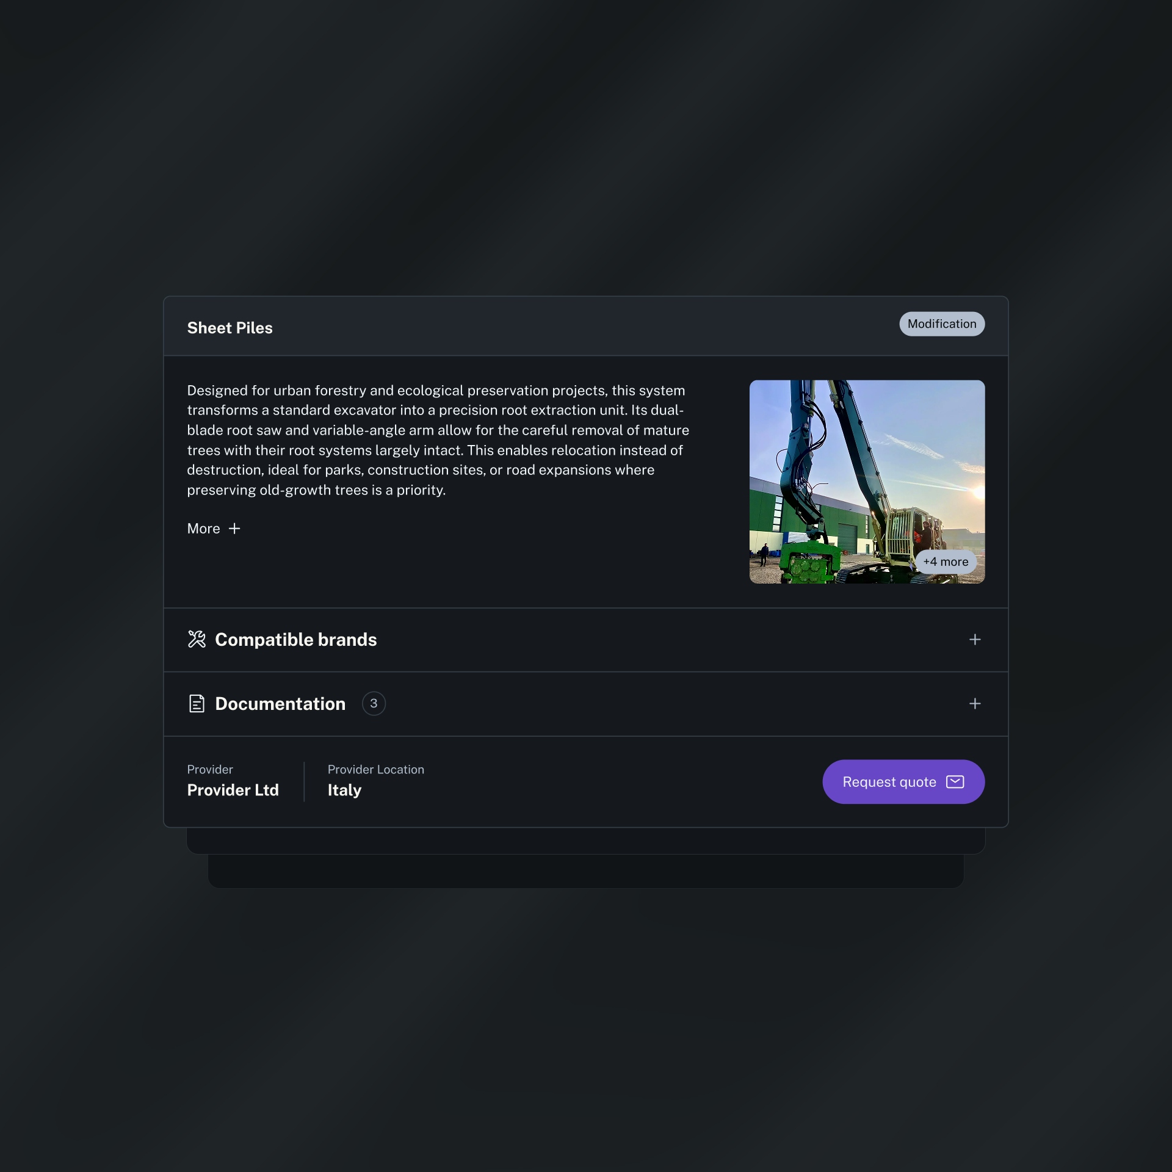Click the document icon beside Documentation

point(197,703)
